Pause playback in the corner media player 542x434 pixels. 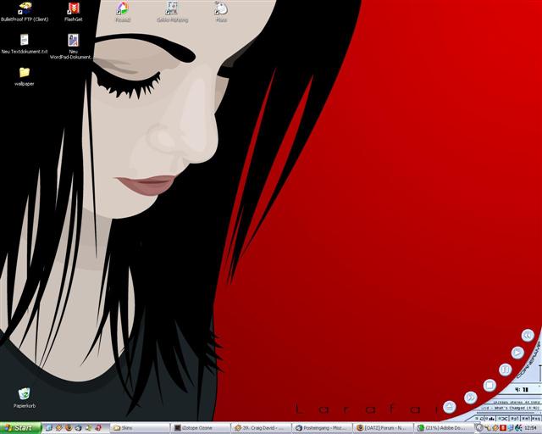(505, 370)
